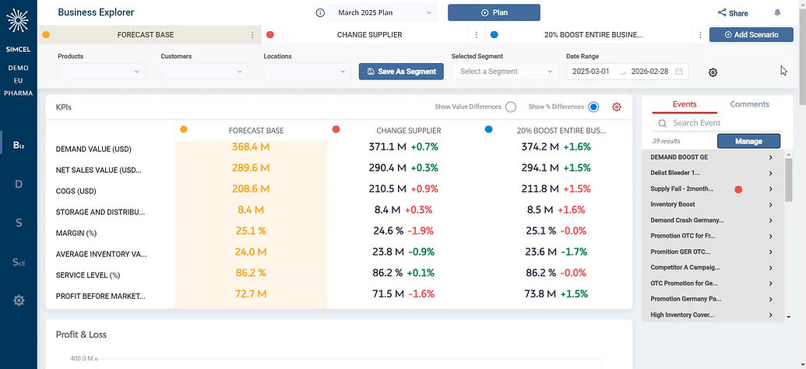
Task: Click the search magnifier in Events
Action: (x=663, y=123)
